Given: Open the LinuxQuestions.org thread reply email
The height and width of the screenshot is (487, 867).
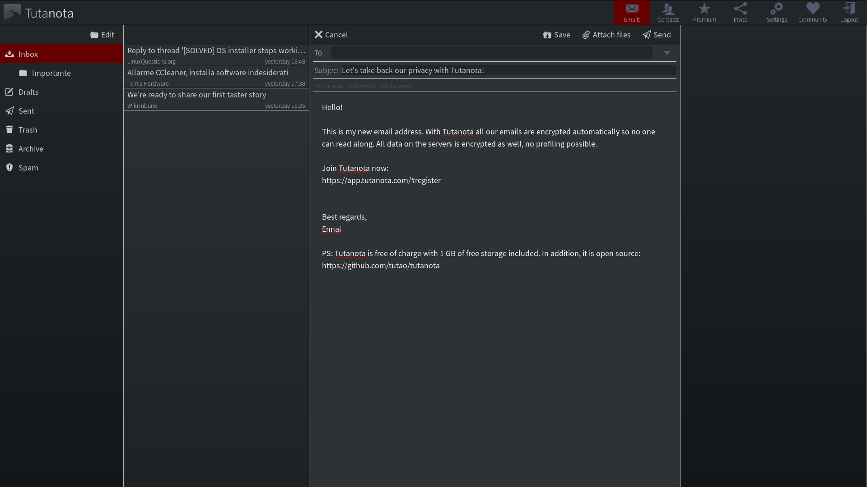Looking at the screenshot, I should coord(216,55).
